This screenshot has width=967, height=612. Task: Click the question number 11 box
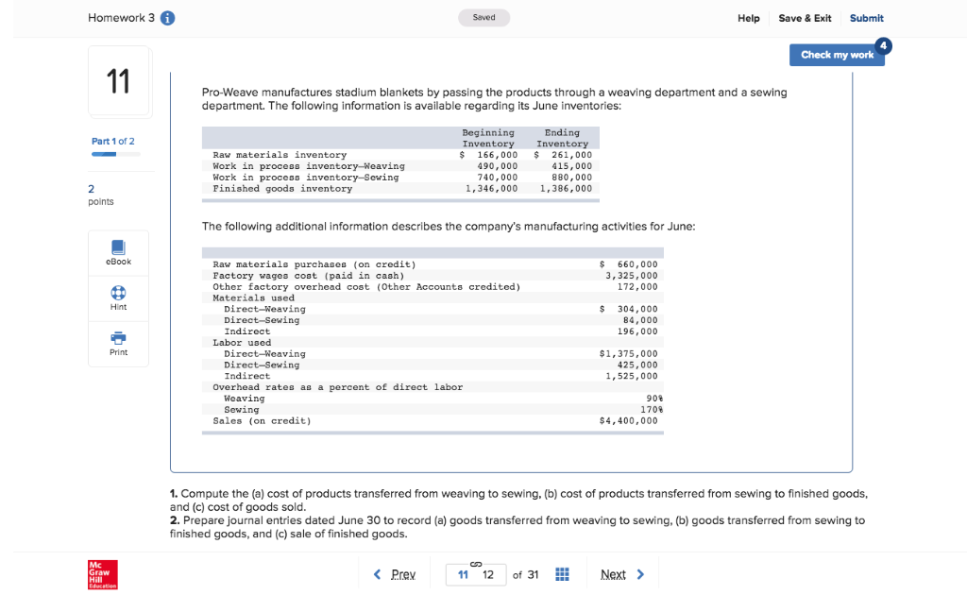pos(118,82)
